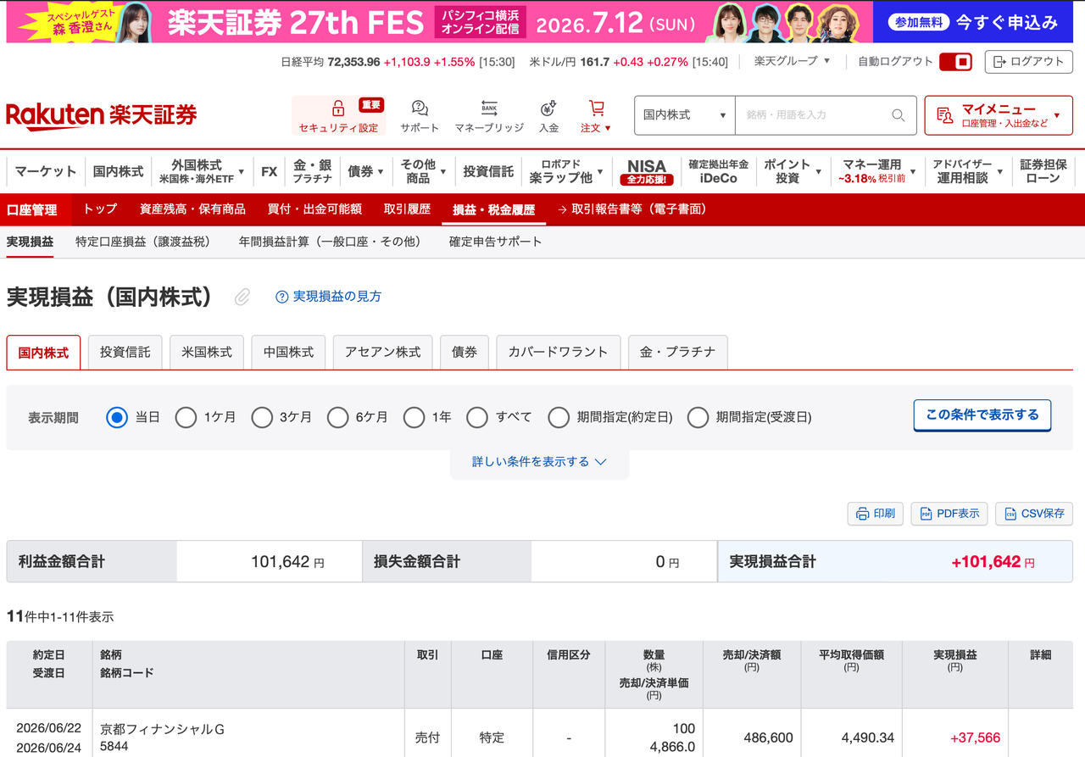Switch to the 中国株式 tab
The height and width of the screenshot is (757, 1085).
pos(288,352)
